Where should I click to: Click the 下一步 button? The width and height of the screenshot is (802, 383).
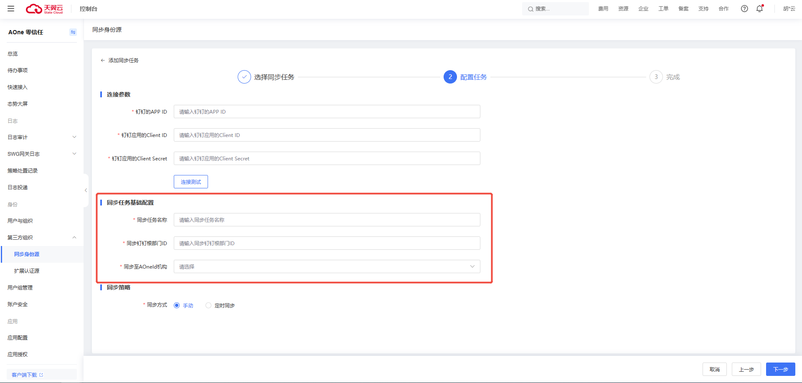click(x=780, y=369)
